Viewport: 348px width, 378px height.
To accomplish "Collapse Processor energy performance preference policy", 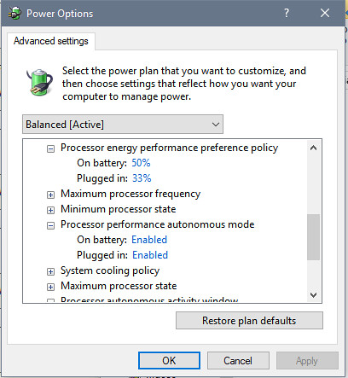I will click(x=50, y=148).
